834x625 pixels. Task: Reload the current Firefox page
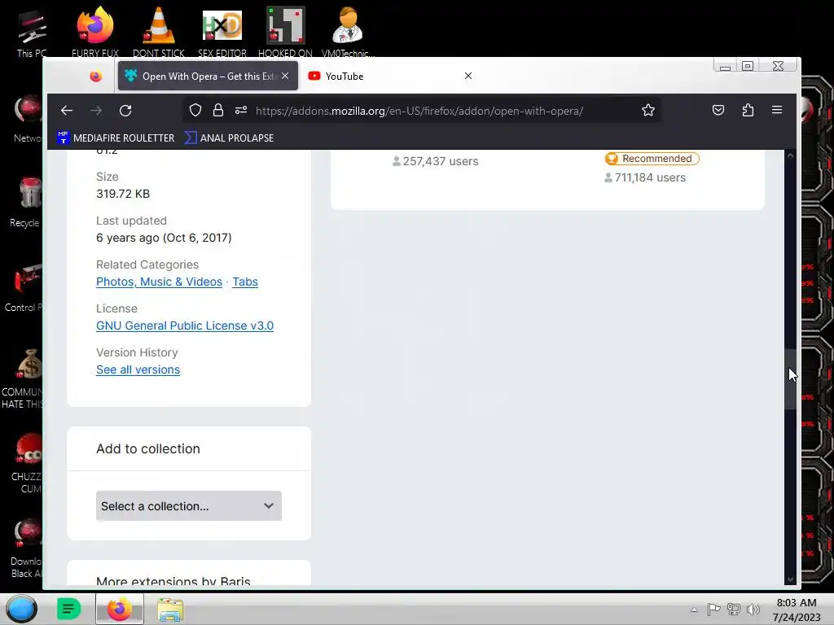125,111
